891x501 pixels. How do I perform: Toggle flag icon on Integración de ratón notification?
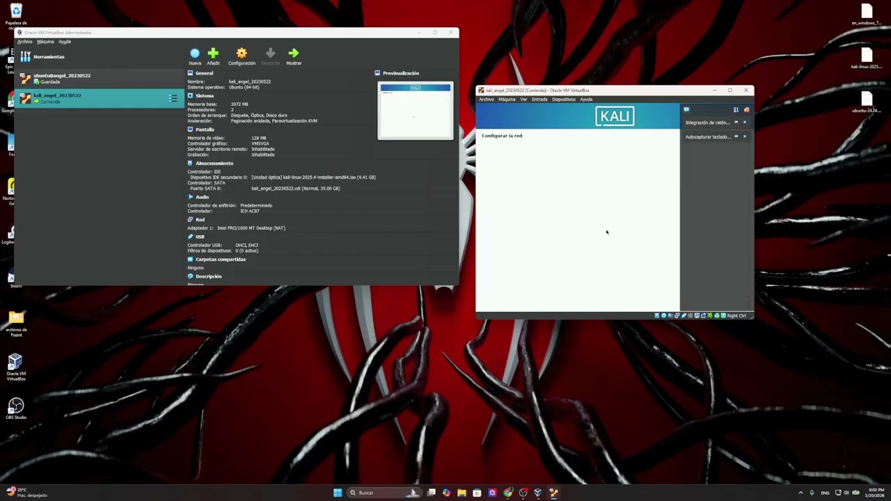pyautogui.click(x=736, y=122)
